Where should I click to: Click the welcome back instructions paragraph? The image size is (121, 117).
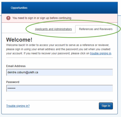(59, 49)
